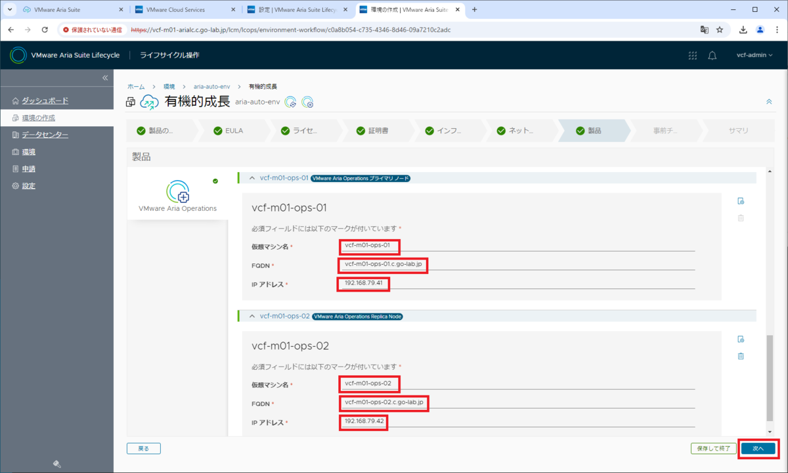Click ホーム breadcrumb link

click(136, 87)
